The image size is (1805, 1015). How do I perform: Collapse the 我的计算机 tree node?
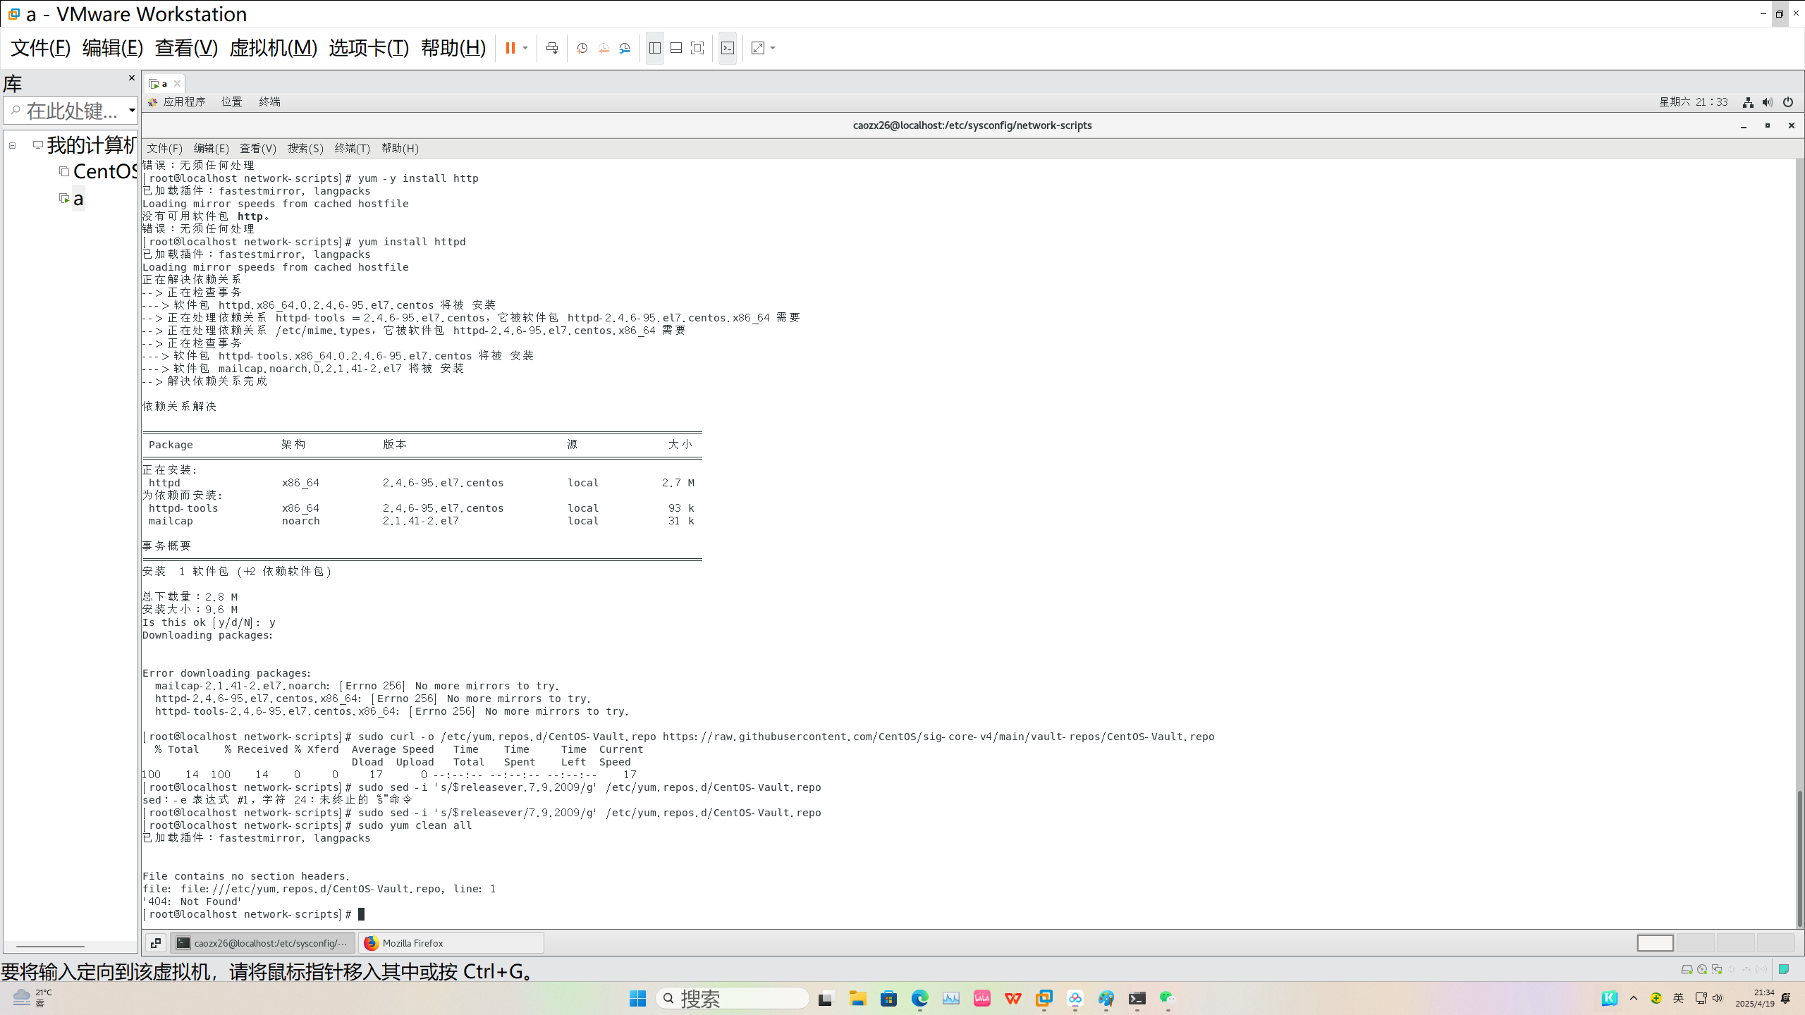click(12, 145)
